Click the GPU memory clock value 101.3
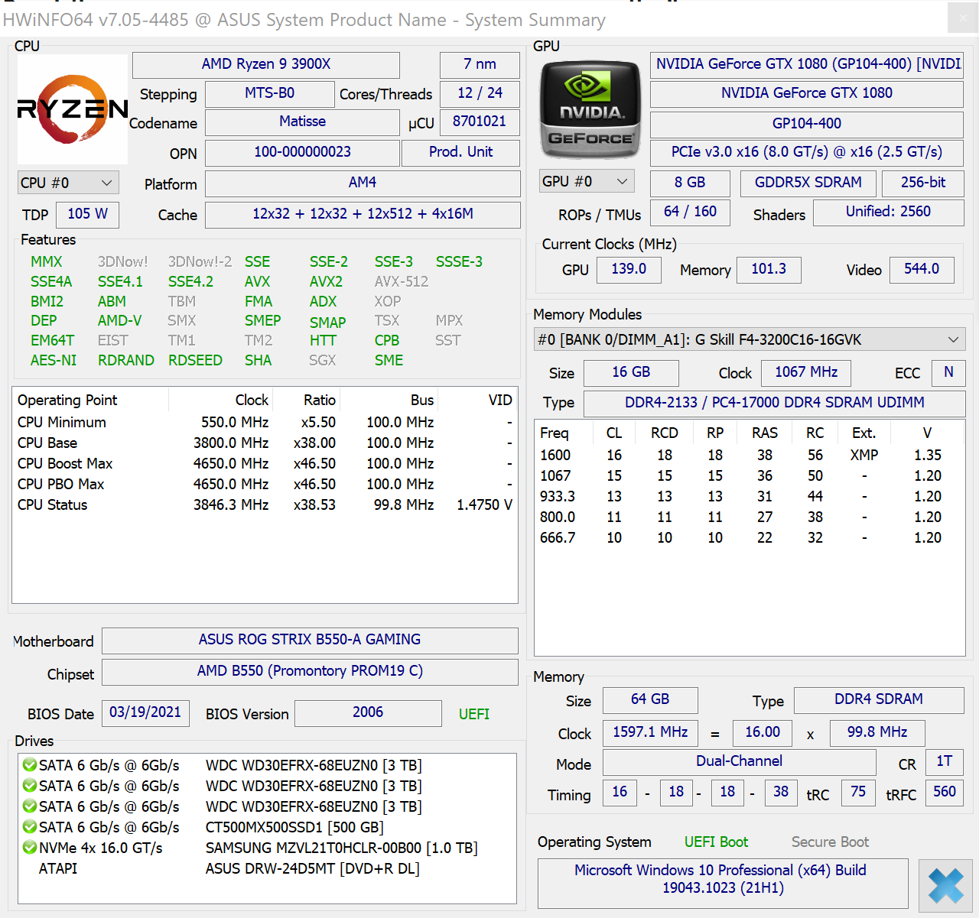This screenshot has width=979, height=918. [x=769, y=269]
